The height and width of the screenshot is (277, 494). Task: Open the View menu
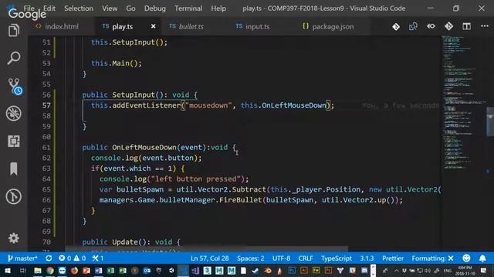(110, 8)
